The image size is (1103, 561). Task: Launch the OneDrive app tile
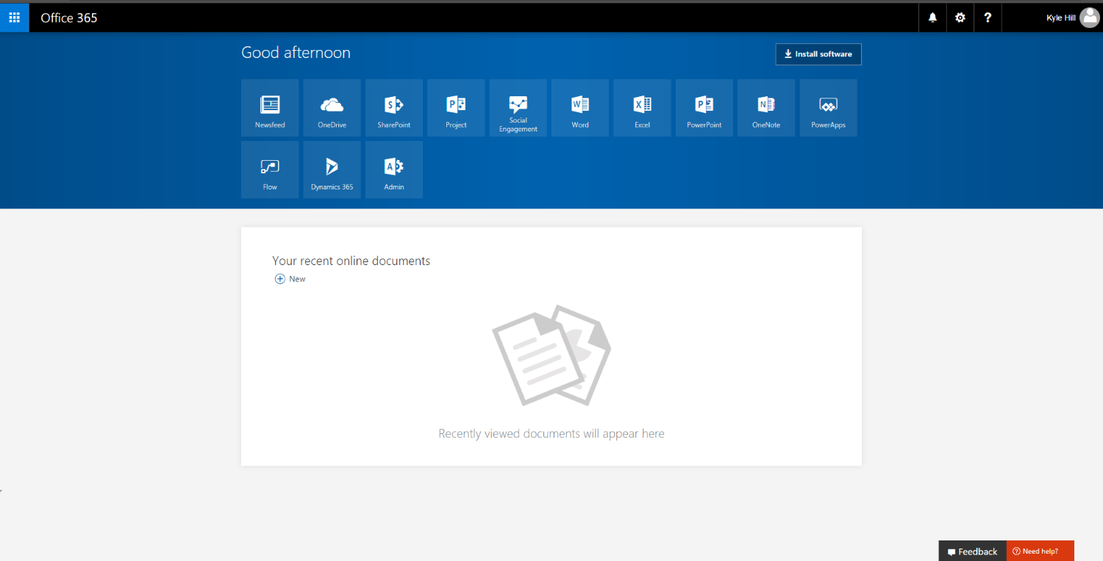click(332, 108)
